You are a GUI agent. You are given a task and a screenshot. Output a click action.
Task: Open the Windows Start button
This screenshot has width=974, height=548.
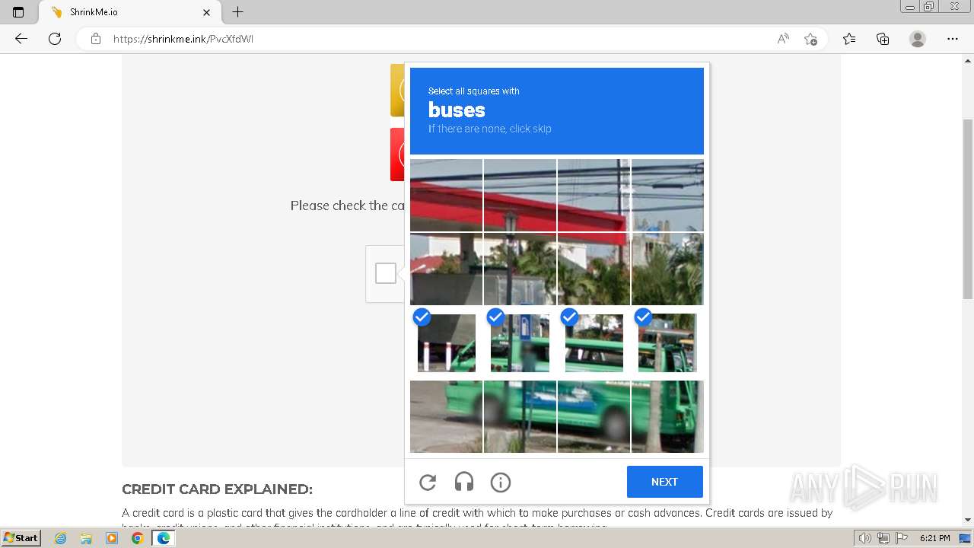[21, 538]
